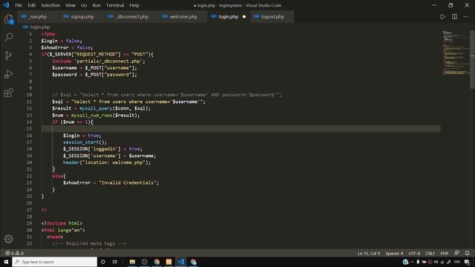This screenshot has width=475, height=267.
Task: Click the VS Code logo in title bar
Action: click(x=6, y=5)
